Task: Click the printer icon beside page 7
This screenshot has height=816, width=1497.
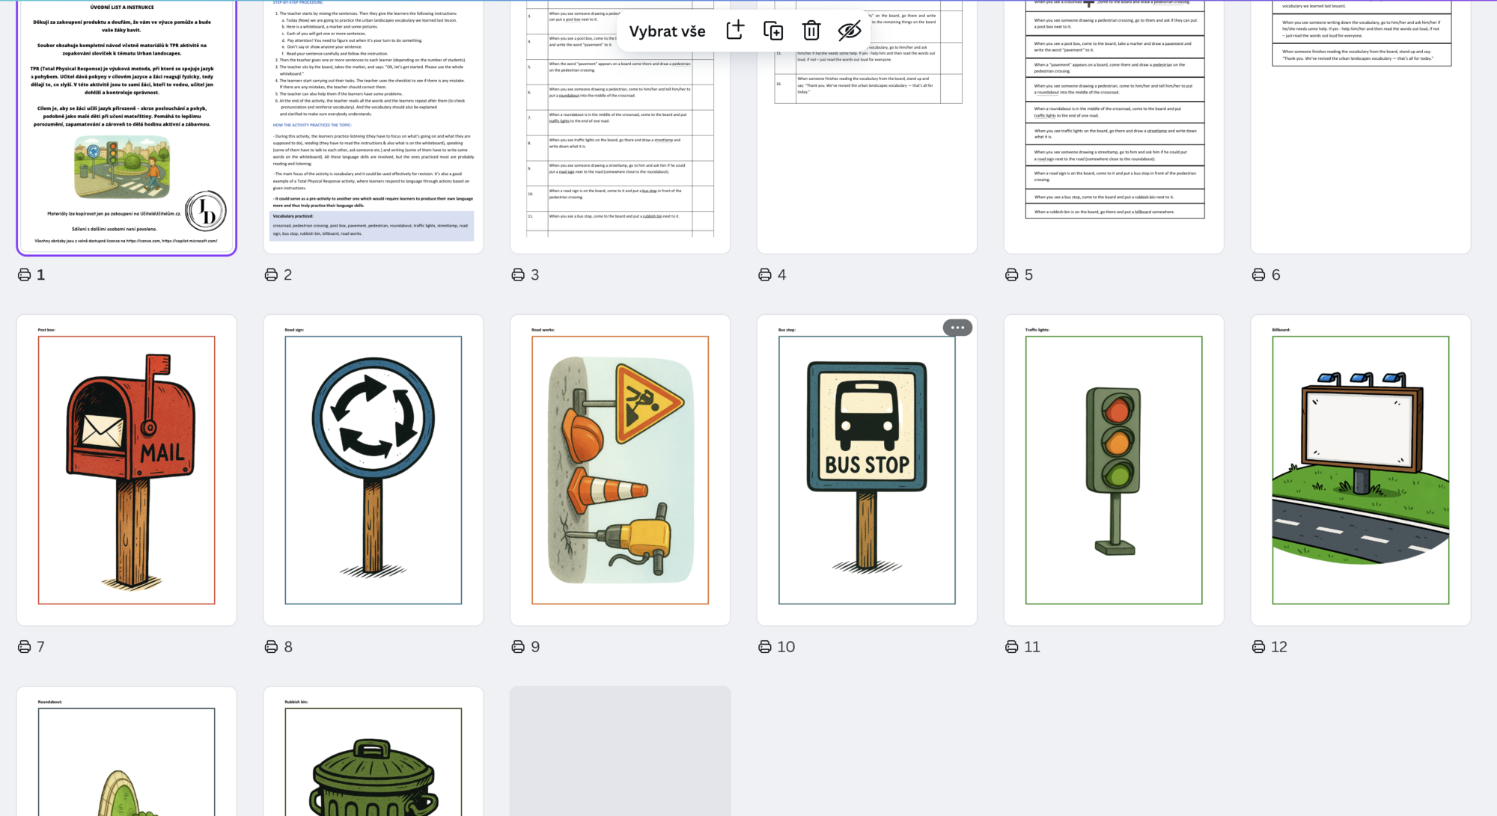Action: [x=25, y=646]
